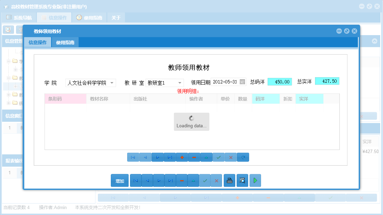Post changes with the green check icon
The image size is (383, 215).
pyautogui.click(x=219, y=157)
